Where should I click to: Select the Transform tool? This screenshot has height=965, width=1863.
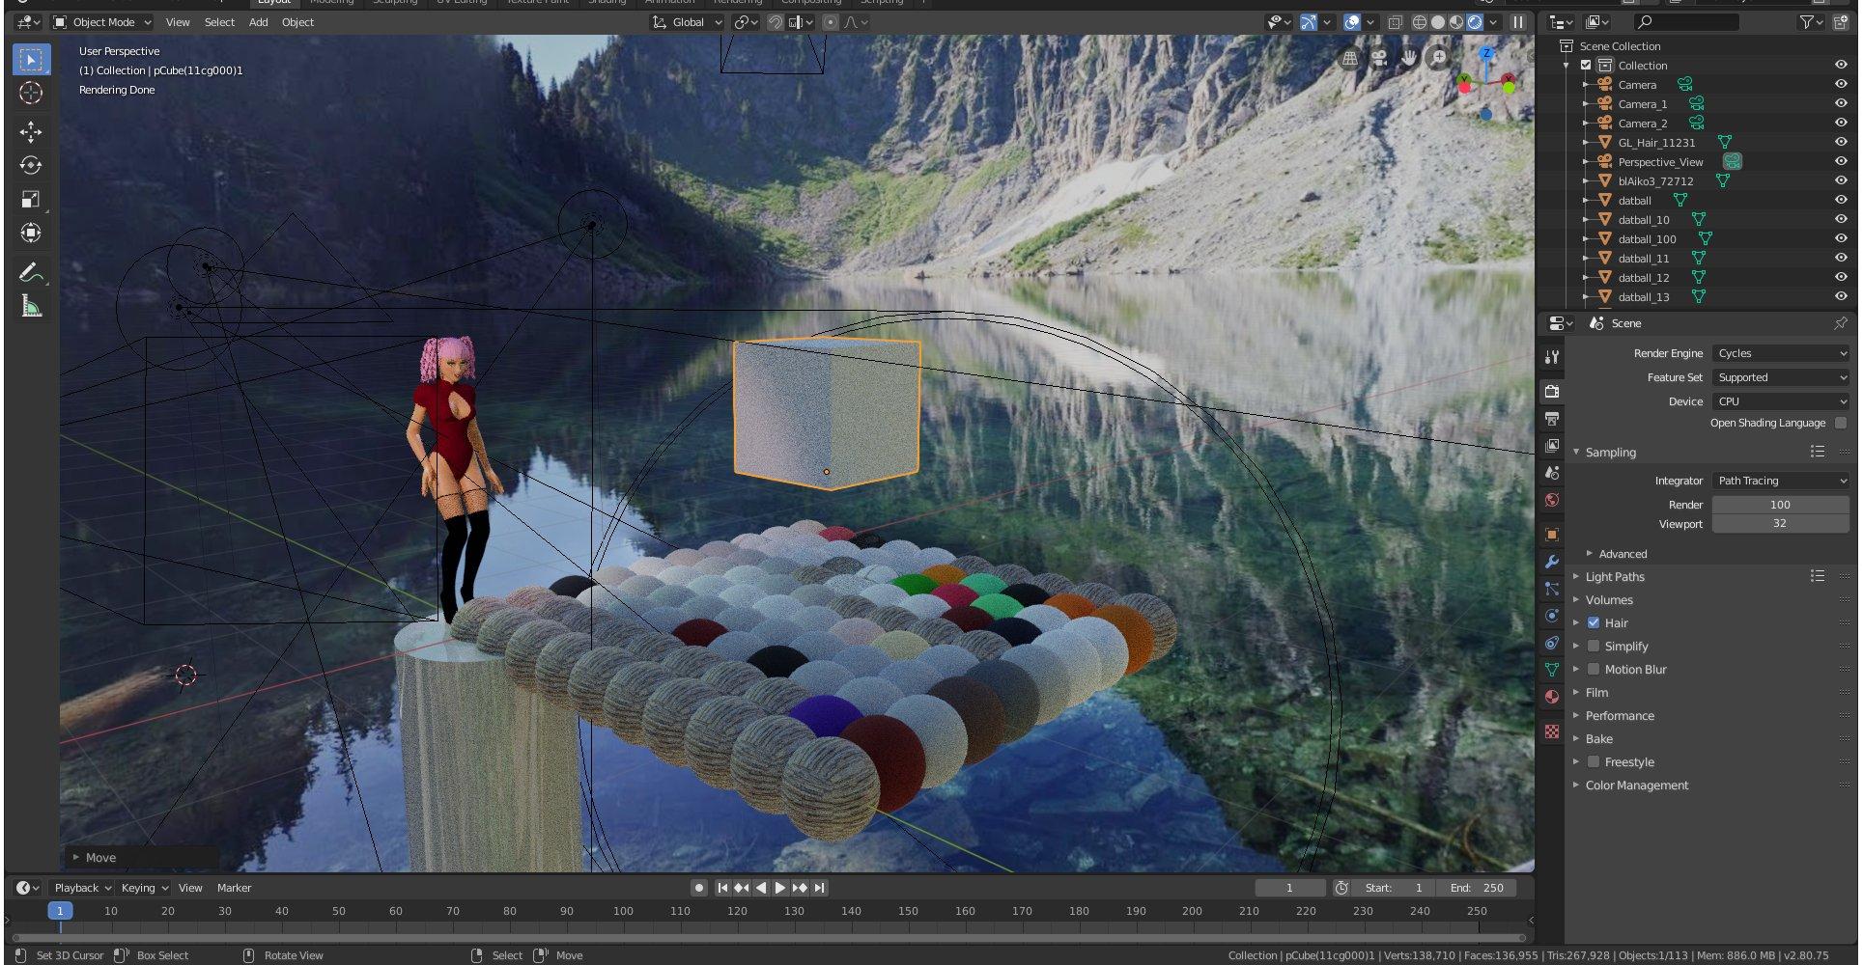point(31,233)
